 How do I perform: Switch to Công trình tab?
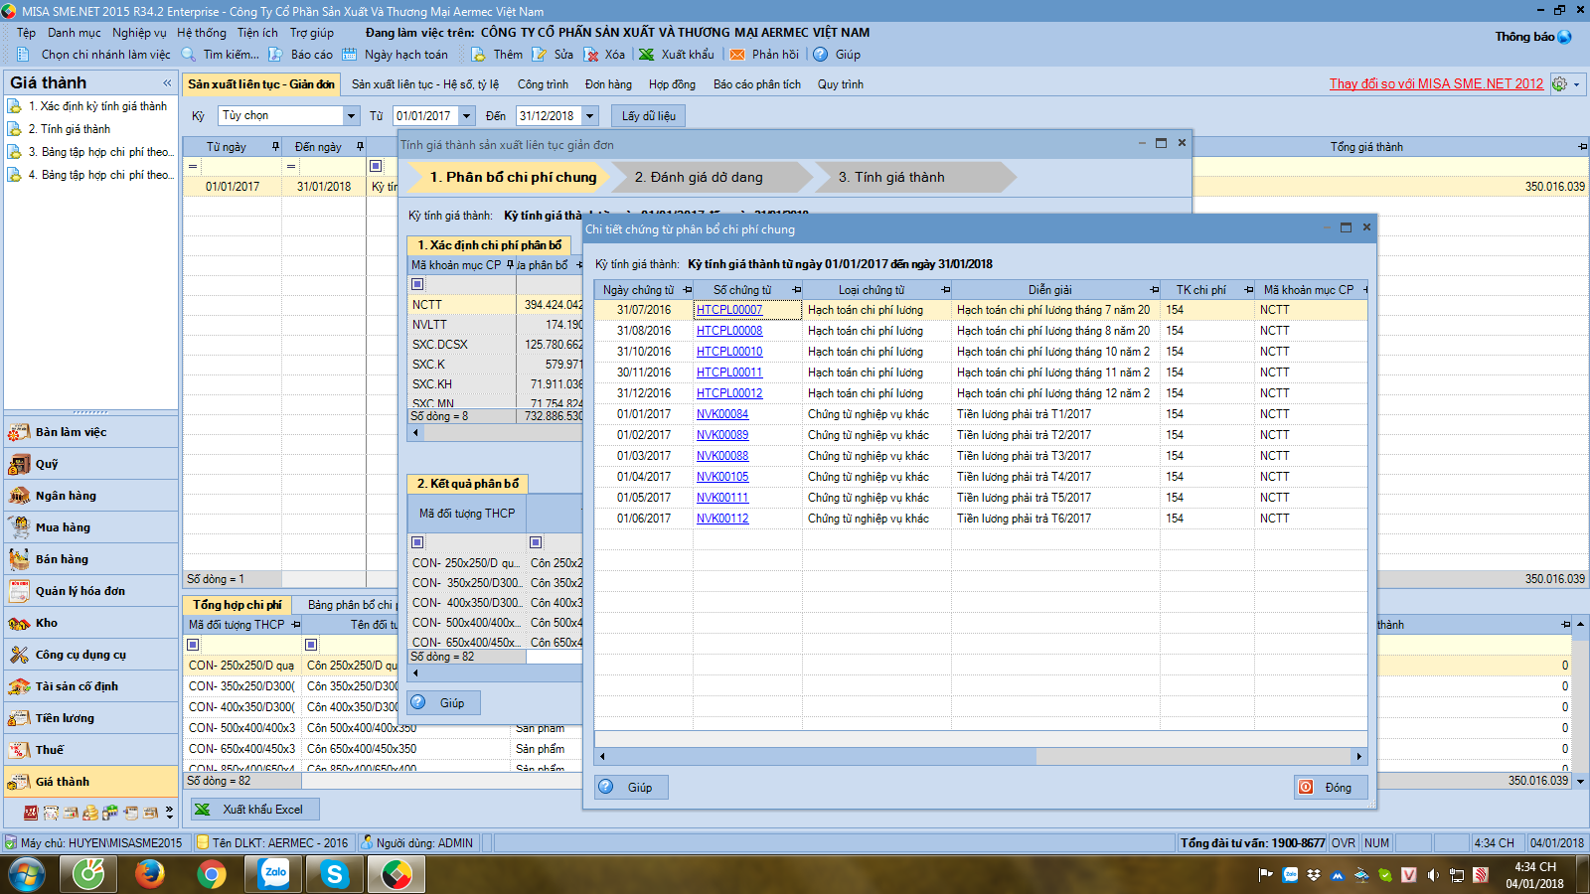pyautogui.click(x=543, y=84)
